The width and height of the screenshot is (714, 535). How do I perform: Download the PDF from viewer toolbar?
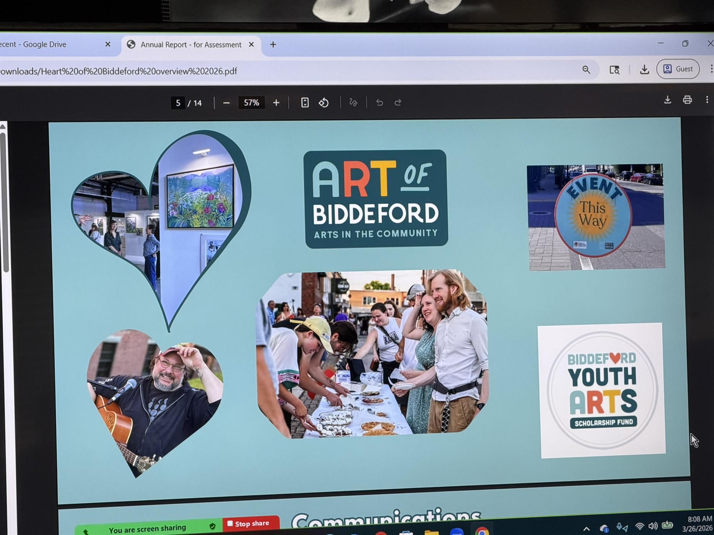(667, 100)
